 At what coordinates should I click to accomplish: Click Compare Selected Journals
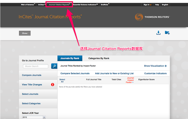(75, 73)
